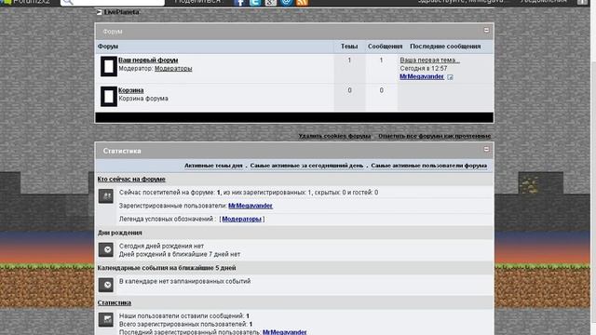Viewport: 596px width, 335px height.
Task: Open the orange RSS feed icon
Action: point(302,2)
